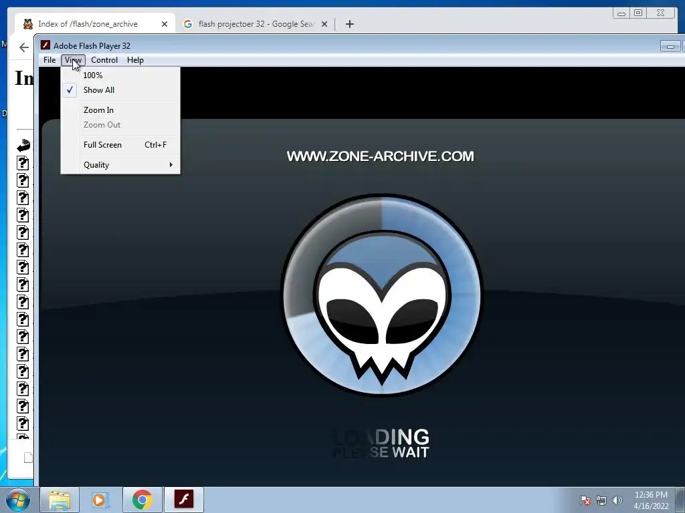This screenshot has width=685, height=513.
Task: Open the Control menu
Action: click(x=104, y=60)
